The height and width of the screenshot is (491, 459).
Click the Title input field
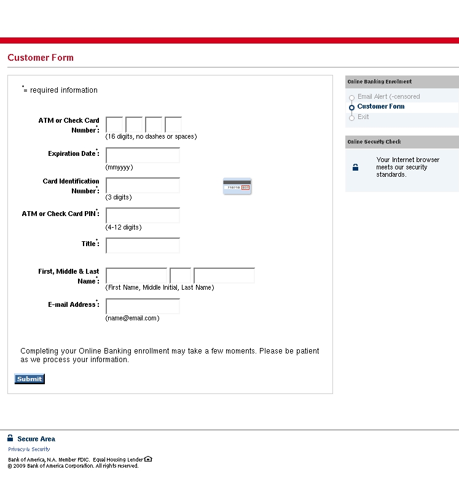(143, 245)
